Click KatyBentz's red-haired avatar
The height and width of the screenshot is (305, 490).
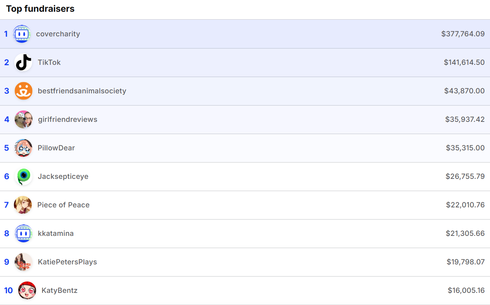click(x=27, y=290)
